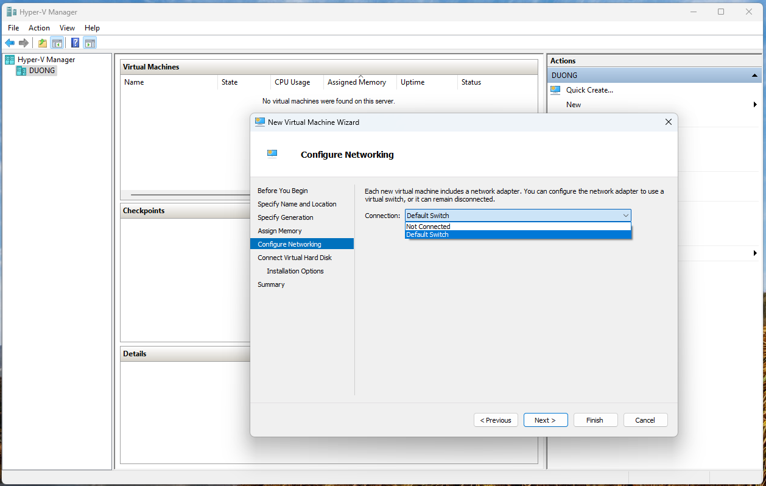Toggle Show/Hide Console Tree toolbar icon
The width and height of the screenshot is (766, 486).
57,43
